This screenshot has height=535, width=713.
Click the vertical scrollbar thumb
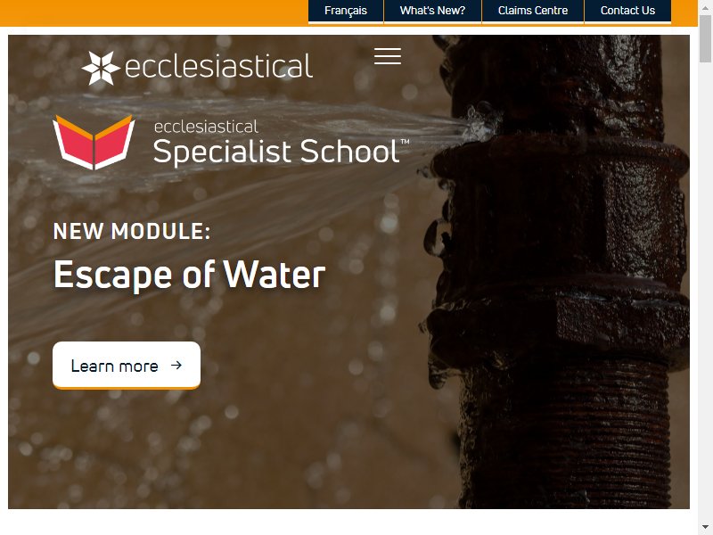(x=705, y=37)
